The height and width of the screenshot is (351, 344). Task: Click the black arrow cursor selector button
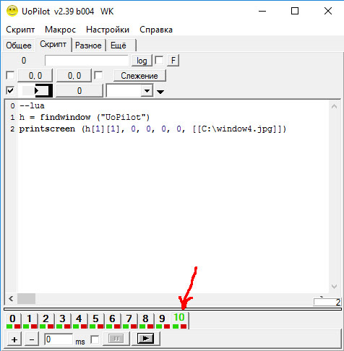point(35,90)
